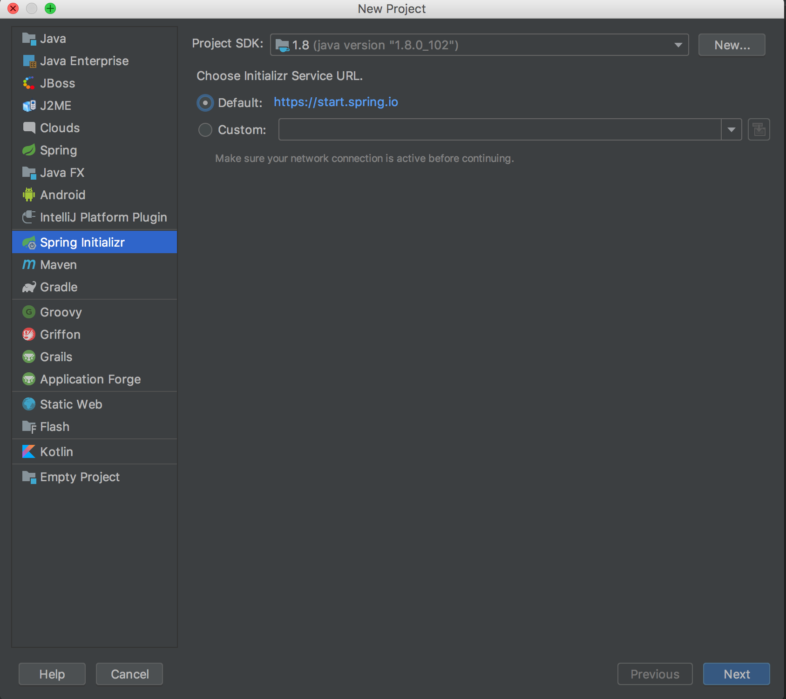The image size is (786, 699).
Task: Click the Help button
Action: pyautogui.click(x=52, y=674)
